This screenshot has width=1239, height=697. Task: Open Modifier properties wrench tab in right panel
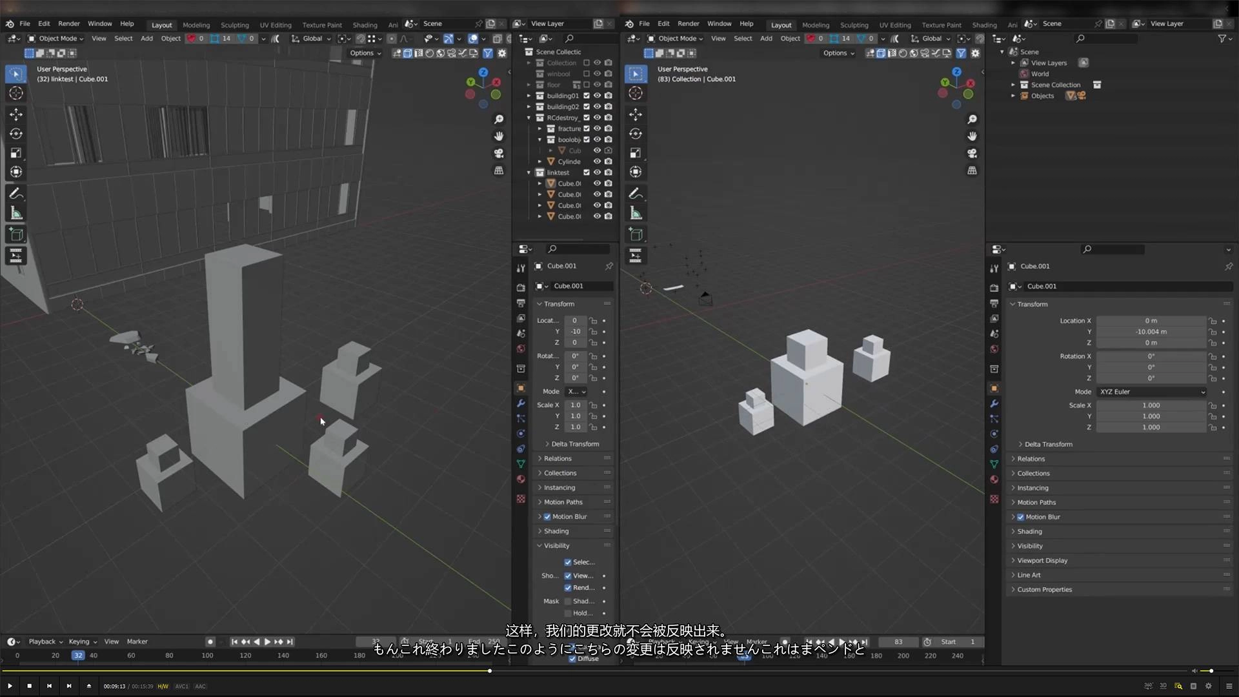click(x=994, y=403)
